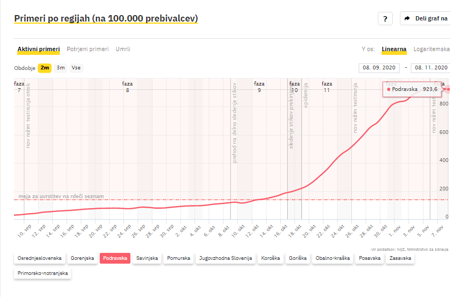Image resolution: width=450 pixels, height=297 pixels.
Task: Show Gorenjska region on chart
Action: coord(82,258)
